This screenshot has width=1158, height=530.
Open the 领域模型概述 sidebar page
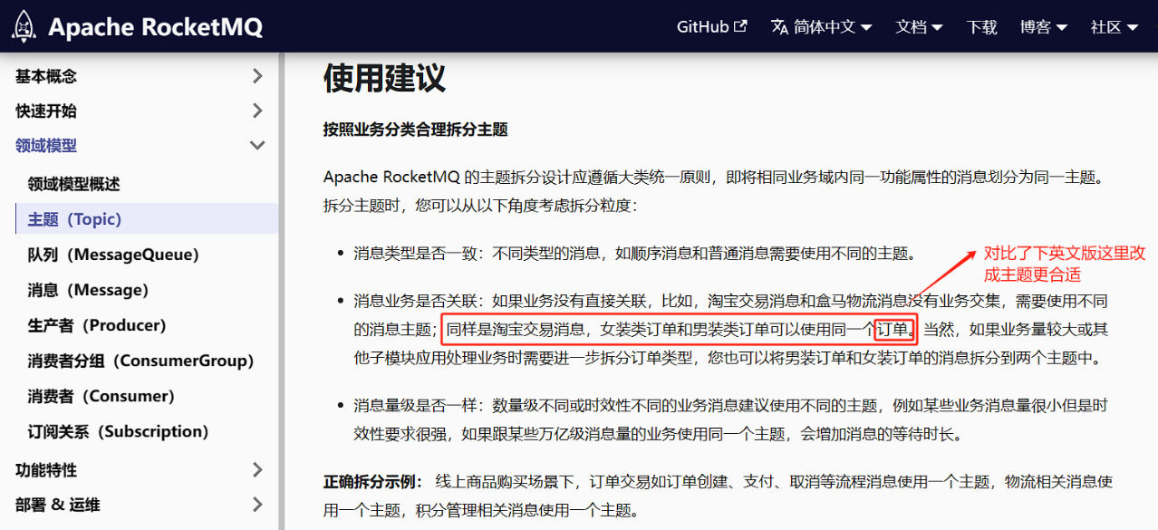tap(73, 184)
